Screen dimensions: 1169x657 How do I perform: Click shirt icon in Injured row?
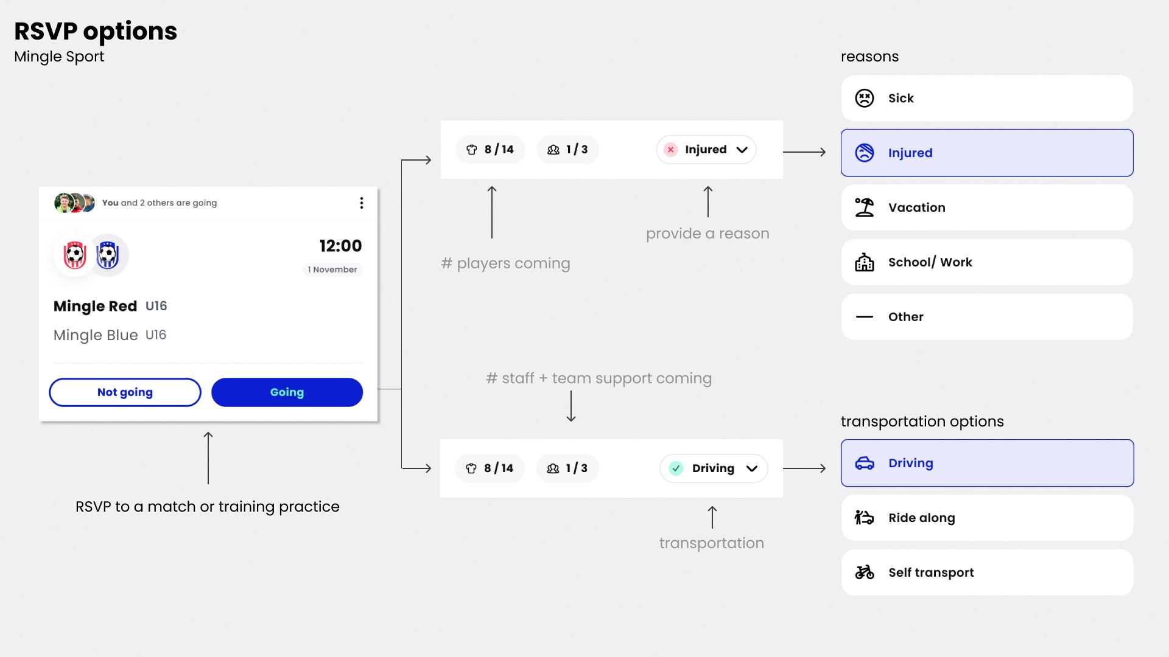coord(472,150)
